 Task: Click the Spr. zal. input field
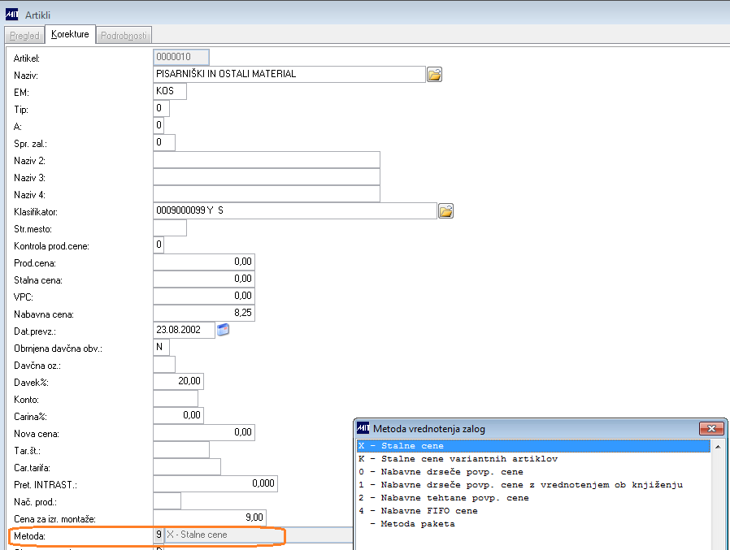tap(164, 142)
